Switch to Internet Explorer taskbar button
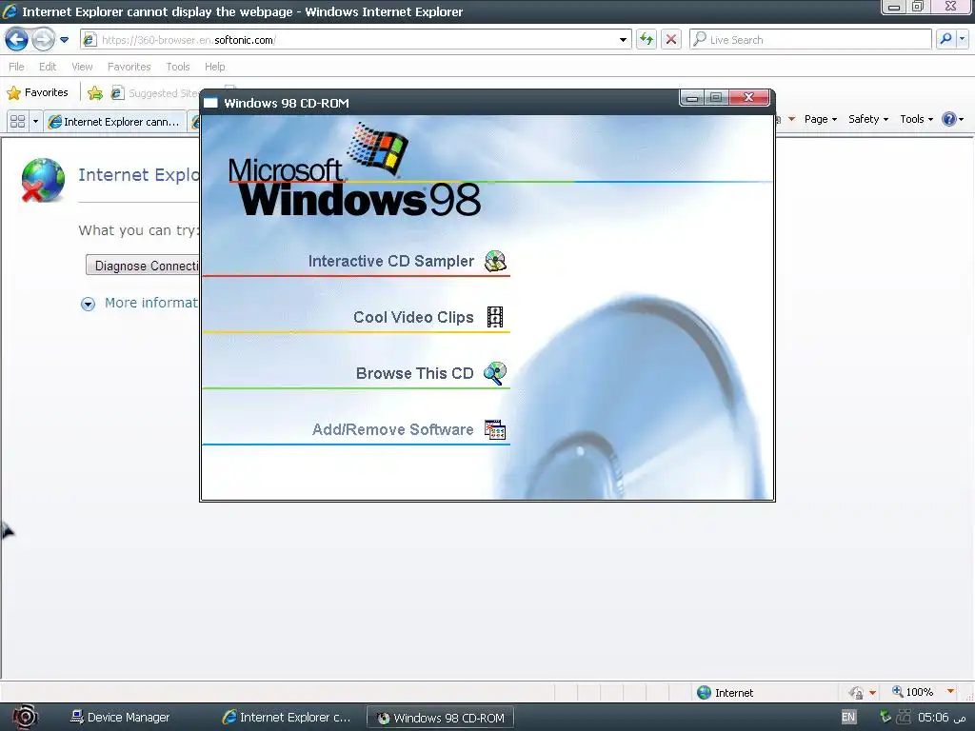975x731 pixels. coord(287,718)
